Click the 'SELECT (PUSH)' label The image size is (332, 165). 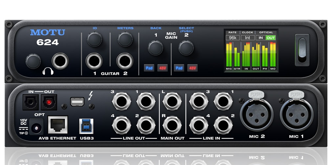[x=186, y=29]
